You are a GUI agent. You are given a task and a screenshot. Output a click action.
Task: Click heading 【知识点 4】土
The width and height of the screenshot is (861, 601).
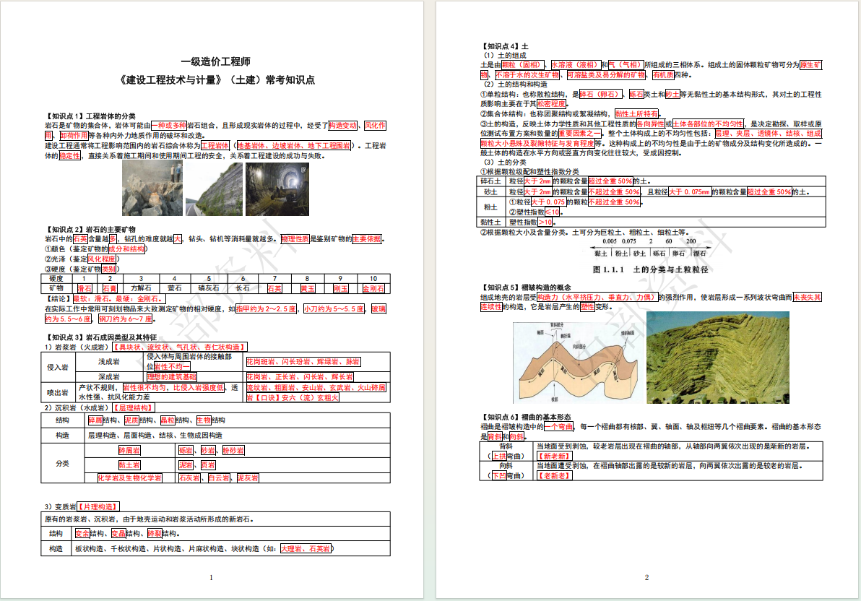pos(505,46)
